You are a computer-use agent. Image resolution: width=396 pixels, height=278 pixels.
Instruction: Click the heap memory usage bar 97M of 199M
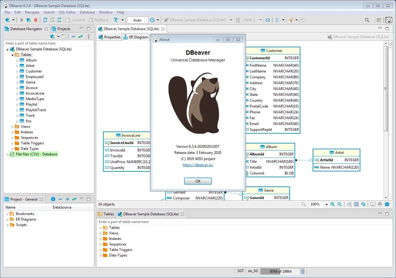280,272
